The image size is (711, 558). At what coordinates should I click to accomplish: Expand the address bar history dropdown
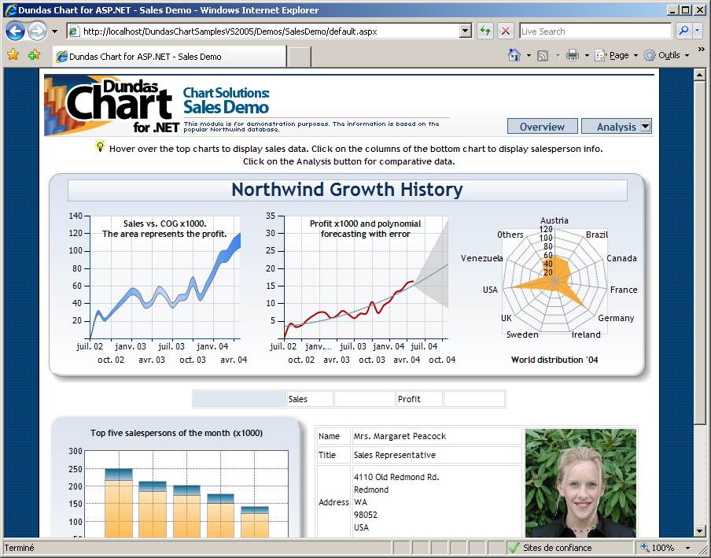pyautogui.click(x=466, y=31)
